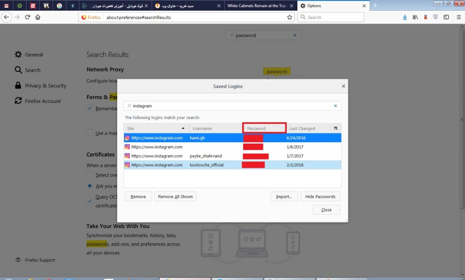The height and width of the screenshot is (280, 465).
Task: Clear the instagram search in Saved Logins
Action: click(x=335, y=106)
